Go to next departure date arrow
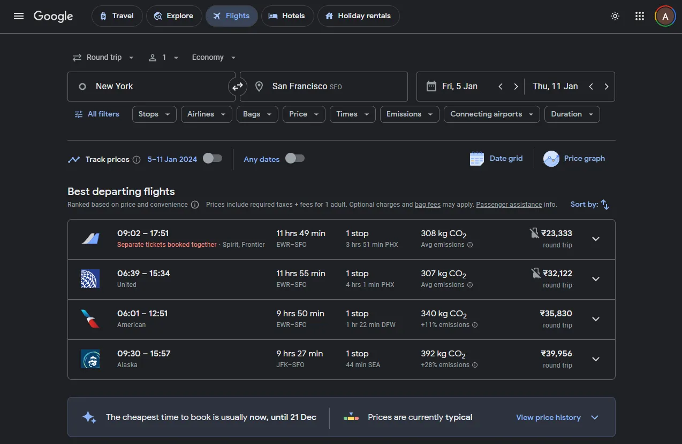Image resolution: width=682 pixels, height=444 pixels. (x=516, y=87)
